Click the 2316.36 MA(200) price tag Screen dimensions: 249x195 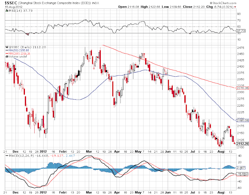pos(242,88)
